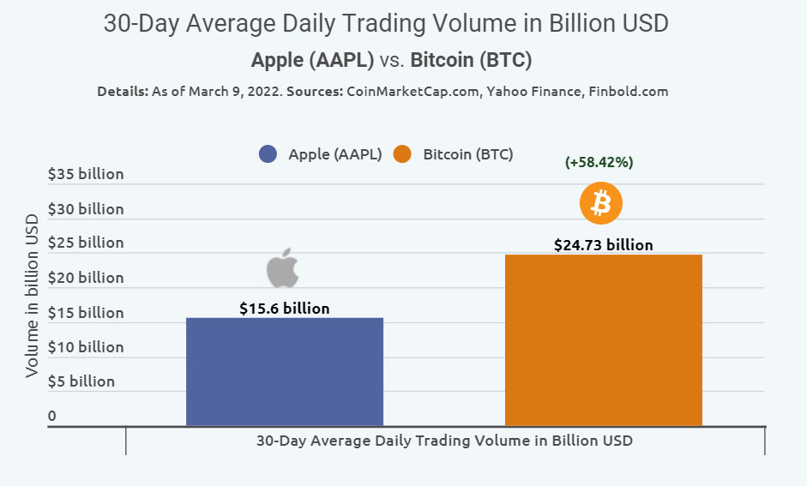Click the x-axis category label below the bars
Viewport: 807px width, 486px height.
pos(444,441)
